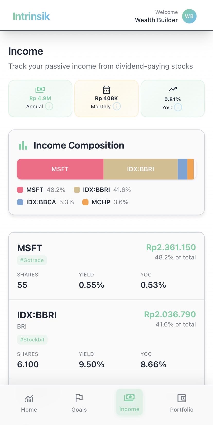Tap the Monthly calendar icon
Viewport: 213px width, 425px height.
(x=106, y=90)
